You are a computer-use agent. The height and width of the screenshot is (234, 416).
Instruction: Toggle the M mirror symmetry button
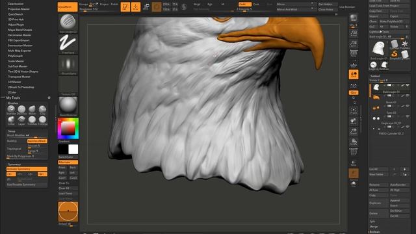click(42, 174)
